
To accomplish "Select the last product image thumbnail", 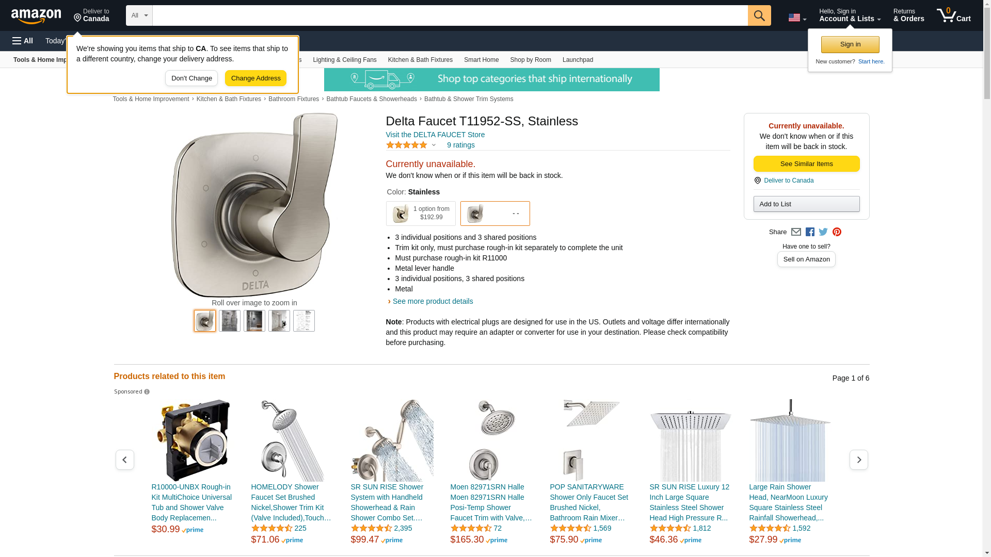I will [x=303, y=321].
